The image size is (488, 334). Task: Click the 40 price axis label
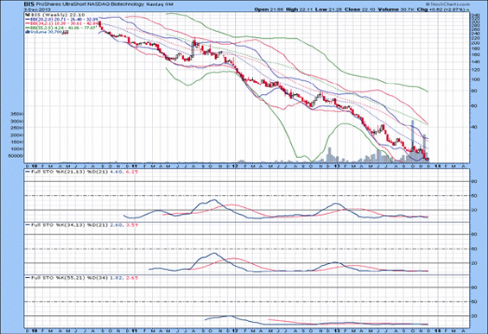(x=475, y=127)
